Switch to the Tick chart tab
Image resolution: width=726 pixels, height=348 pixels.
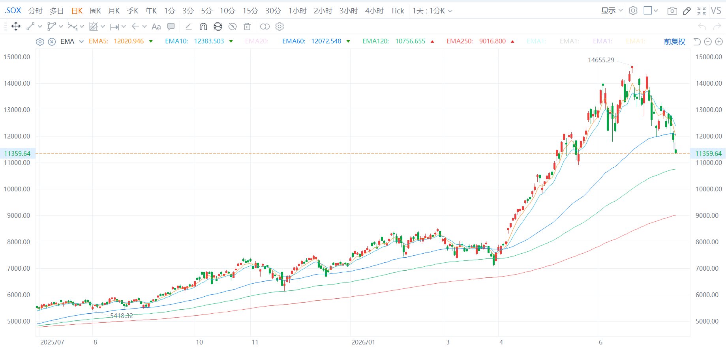[398, 11]
